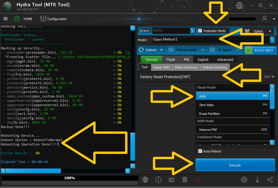The height and width of the screenshot is (188, 278).
Task: Select Remove FRP ADB mode option
Action: pyautogui.click(x=233, y=130)
